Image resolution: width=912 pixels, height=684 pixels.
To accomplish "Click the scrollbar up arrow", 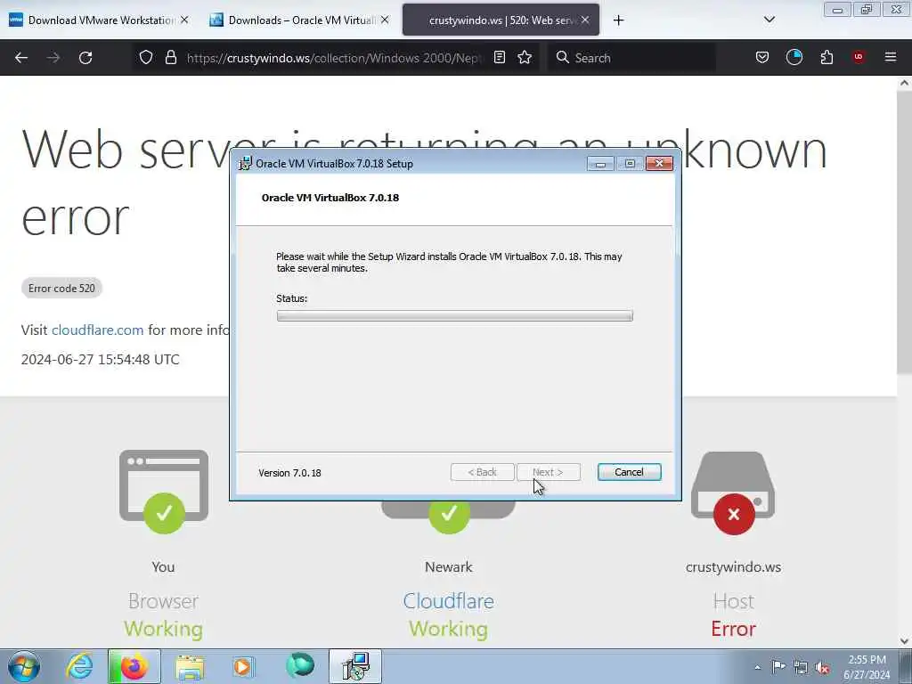I will click(905, 83).
